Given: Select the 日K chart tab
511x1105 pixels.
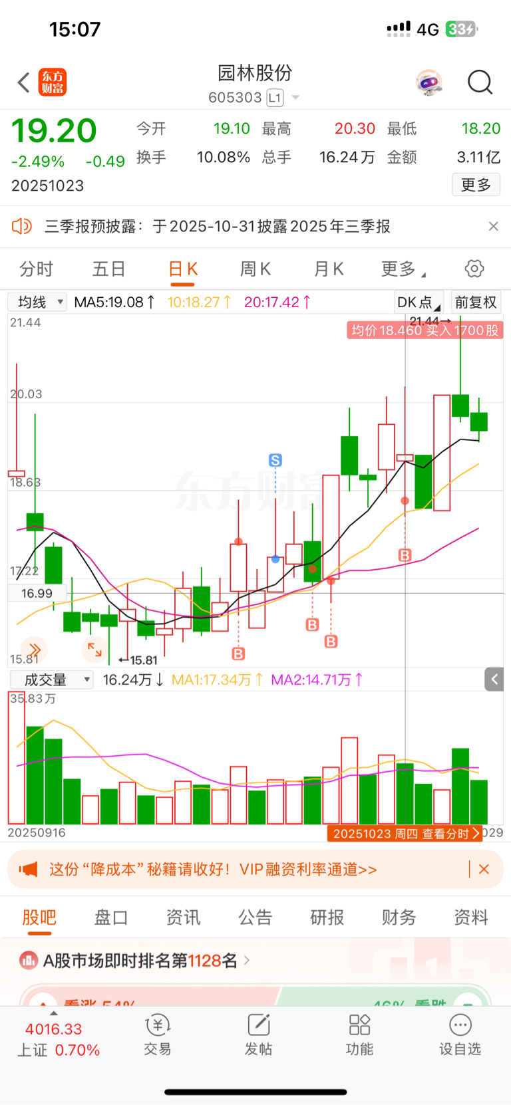Looking at the screenshot, I should (x=183, y=269).
